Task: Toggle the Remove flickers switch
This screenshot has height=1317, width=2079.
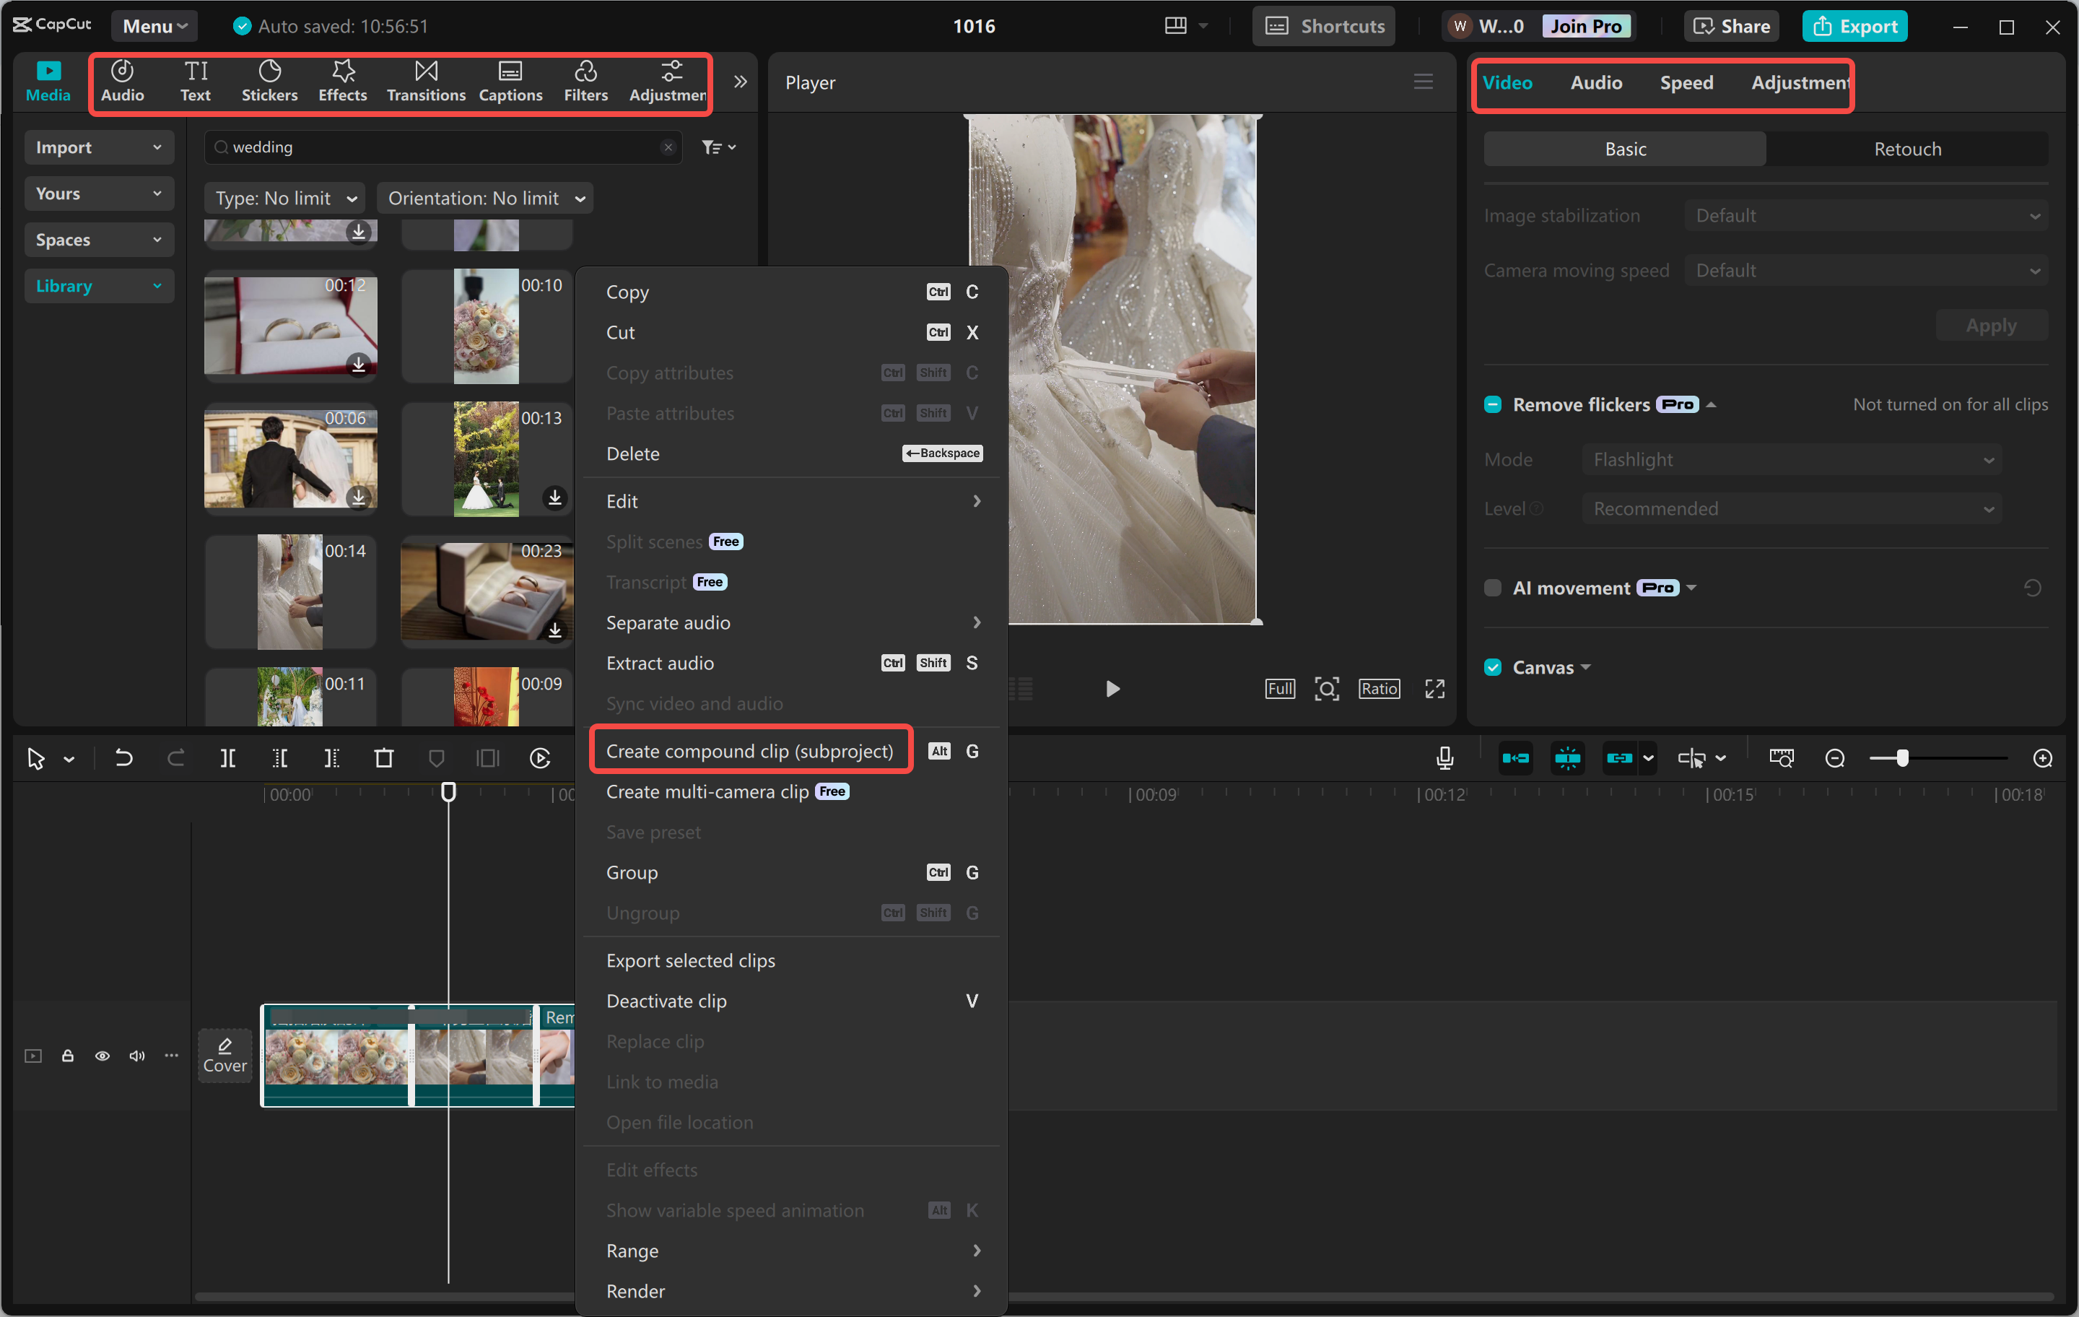Action: coord(1493,404)
